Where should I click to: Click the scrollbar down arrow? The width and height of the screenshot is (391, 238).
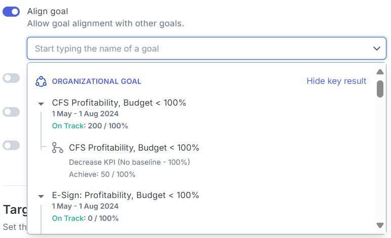point(380,225)
